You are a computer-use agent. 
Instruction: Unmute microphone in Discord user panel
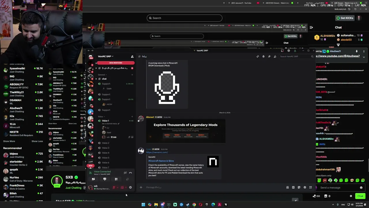(114, 187)
